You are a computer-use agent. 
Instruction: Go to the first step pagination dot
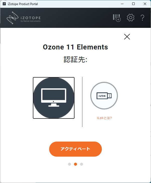pyautogui.click(x=69, y=164)
